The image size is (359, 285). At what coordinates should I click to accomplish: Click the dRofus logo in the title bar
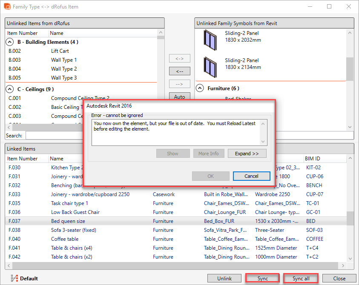pyautogui.click(x=7, y=6)
